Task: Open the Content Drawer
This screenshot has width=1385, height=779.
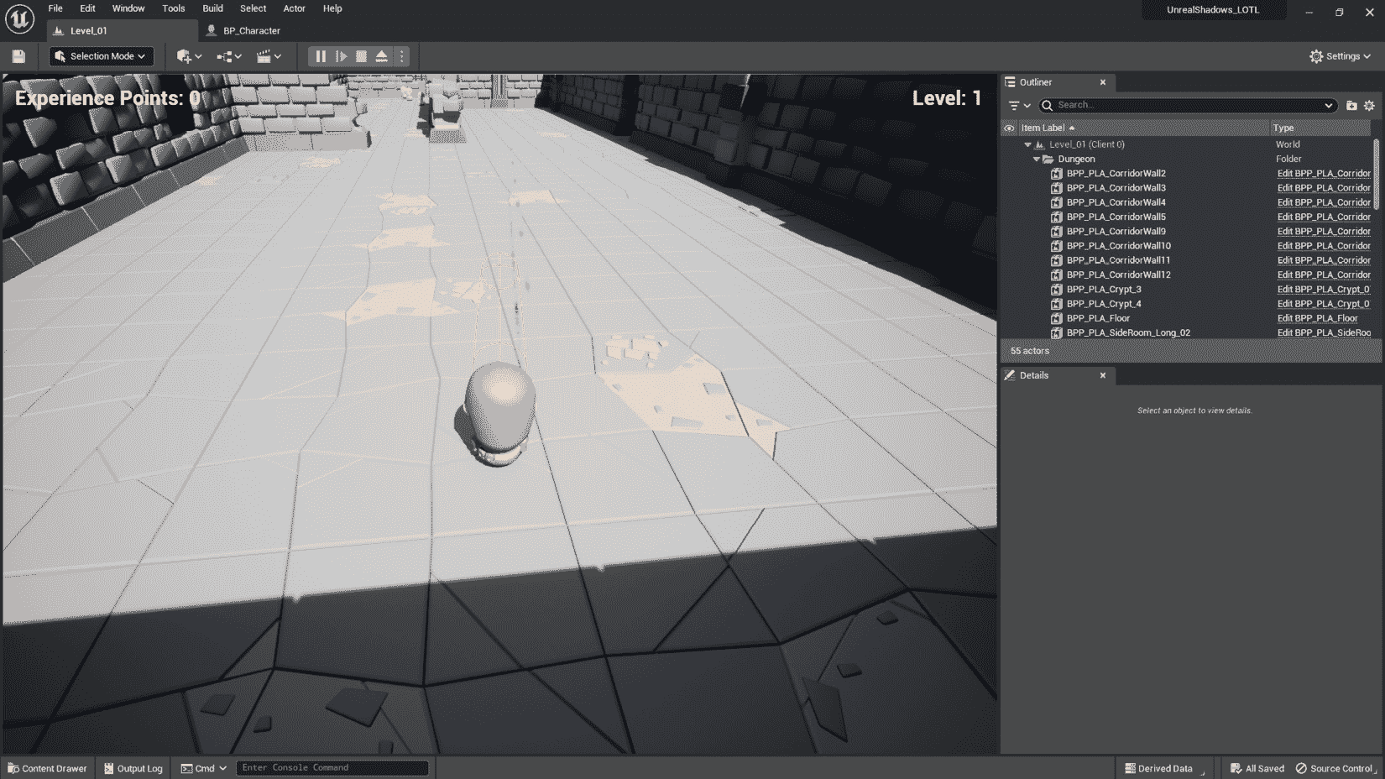Action: pos(47,768)
